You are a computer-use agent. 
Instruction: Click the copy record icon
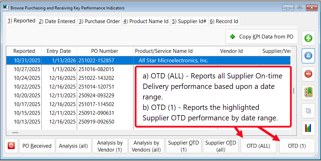(308, 111)
